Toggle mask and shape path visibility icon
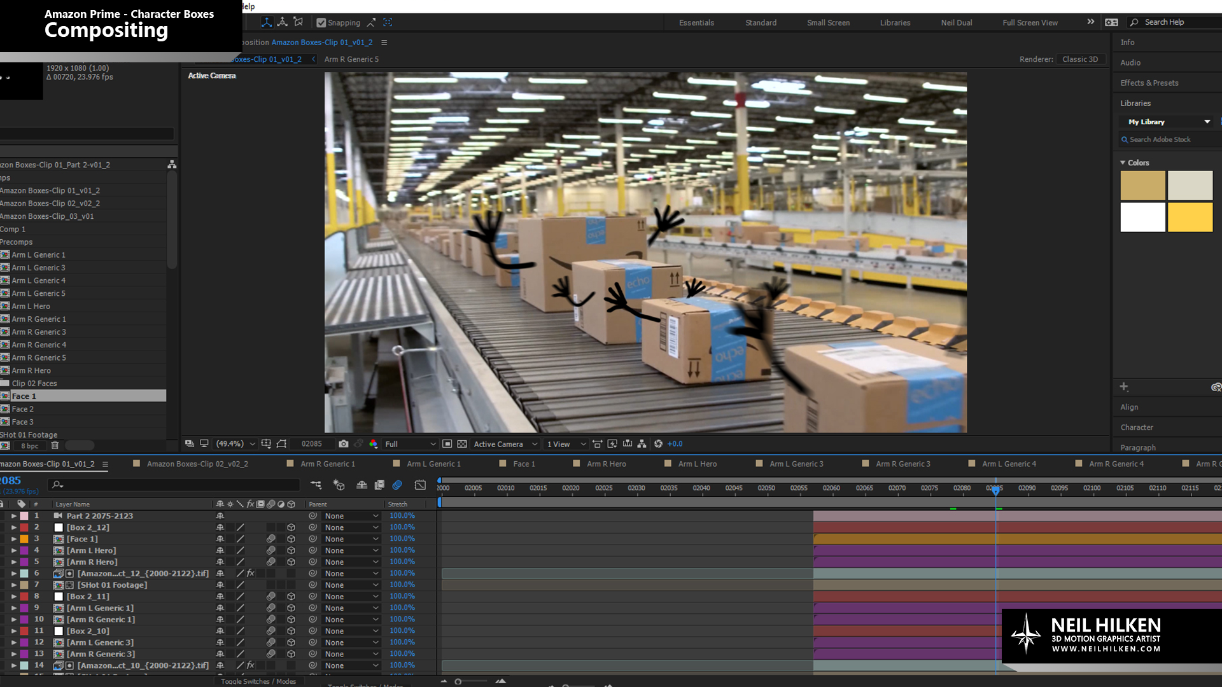The width and height of the screenshot is (1222, 687). pos(281,443)
